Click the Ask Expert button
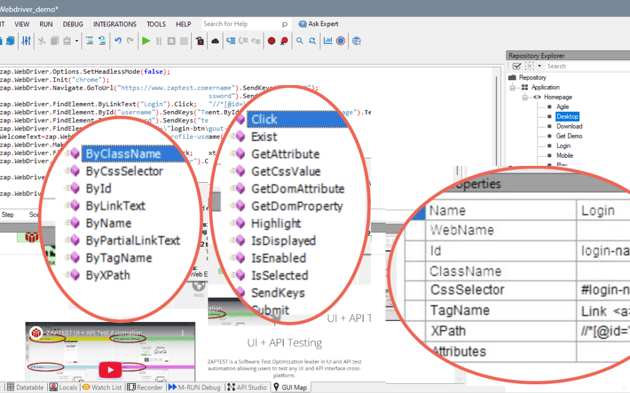 [318, 24]
